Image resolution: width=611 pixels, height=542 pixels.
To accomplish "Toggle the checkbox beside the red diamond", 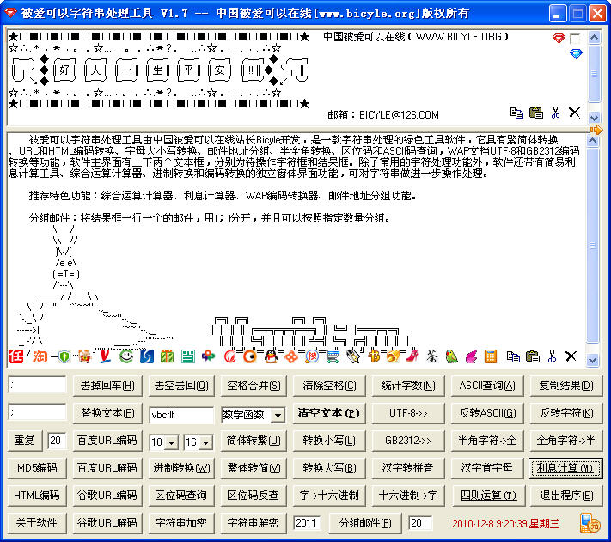I will 575,38.
